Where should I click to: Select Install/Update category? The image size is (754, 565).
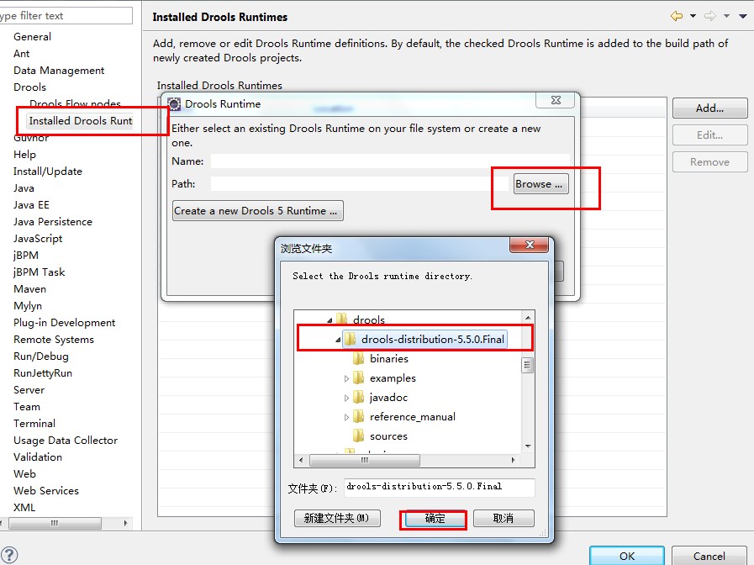tap(48, 172)
